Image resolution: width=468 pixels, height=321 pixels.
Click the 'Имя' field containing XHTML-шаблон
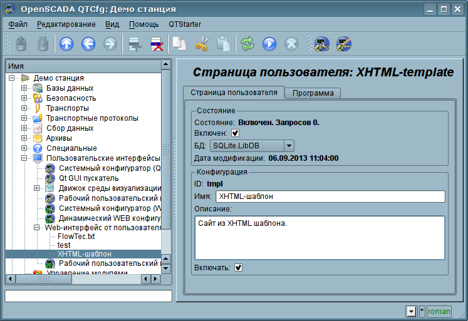(x=330, y=196)
